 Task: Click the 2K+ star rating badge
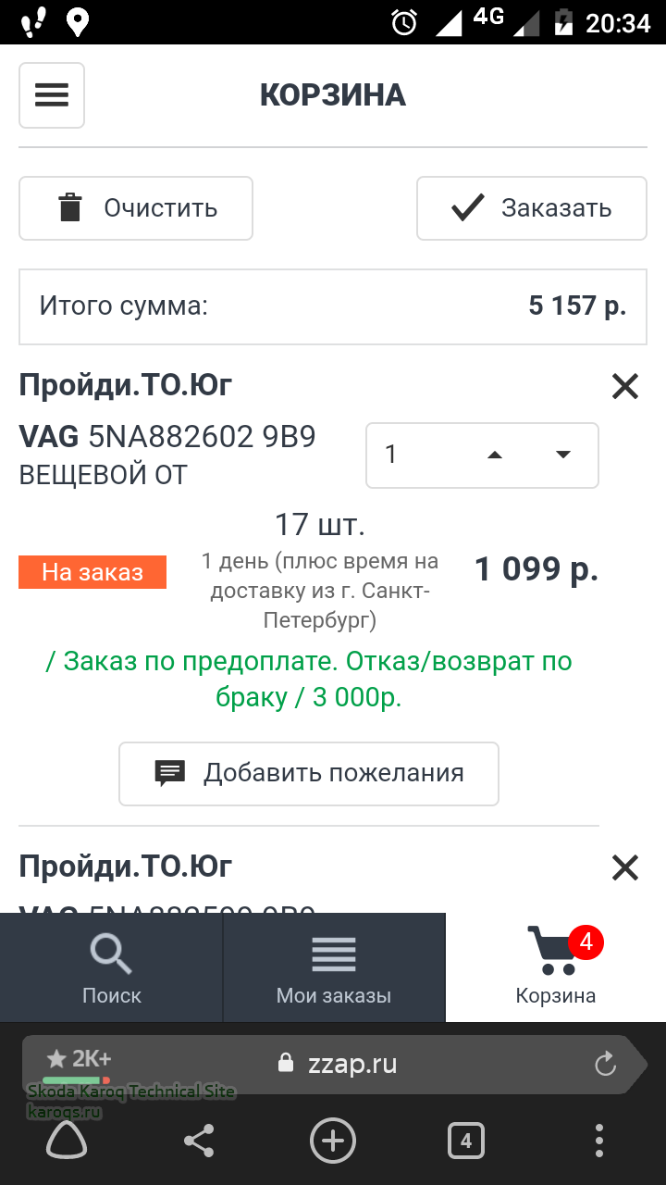[80, 1059]
